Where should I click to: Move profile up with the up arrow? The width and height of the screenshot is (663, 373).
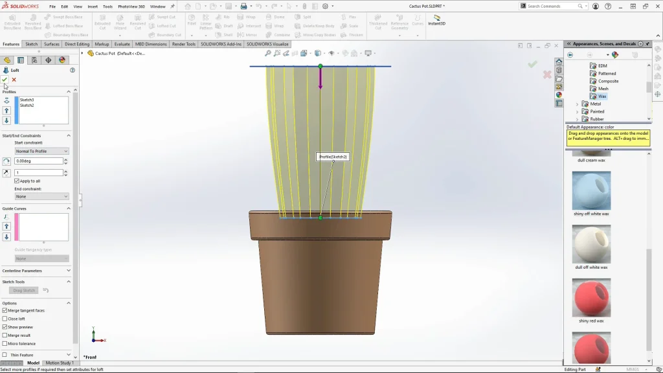click(7, 111)
